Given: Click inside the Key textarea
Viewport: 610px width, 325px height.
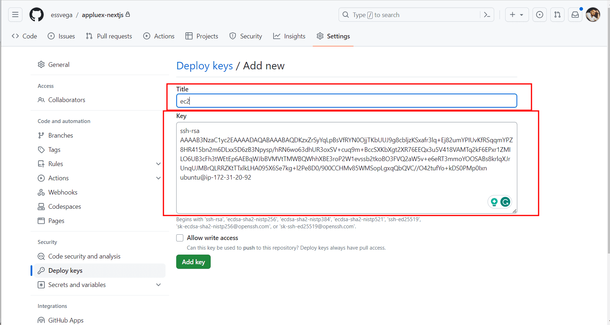Looking at the screenshot, I should pos(346,168).
